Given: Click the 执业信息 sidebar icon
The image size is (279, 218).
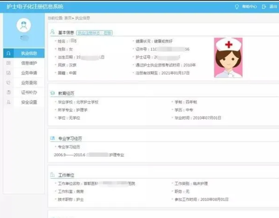Looking at the screenshot, I should [x=9, y=54].
